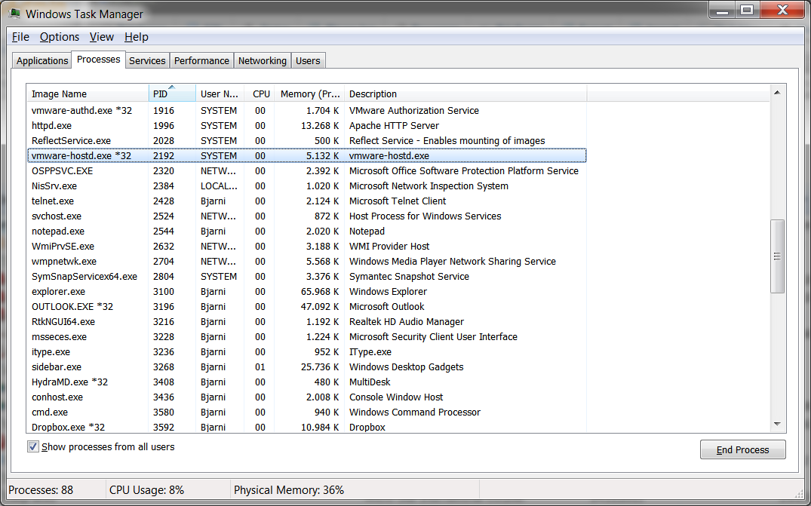Open the View menu

[101, 36]
